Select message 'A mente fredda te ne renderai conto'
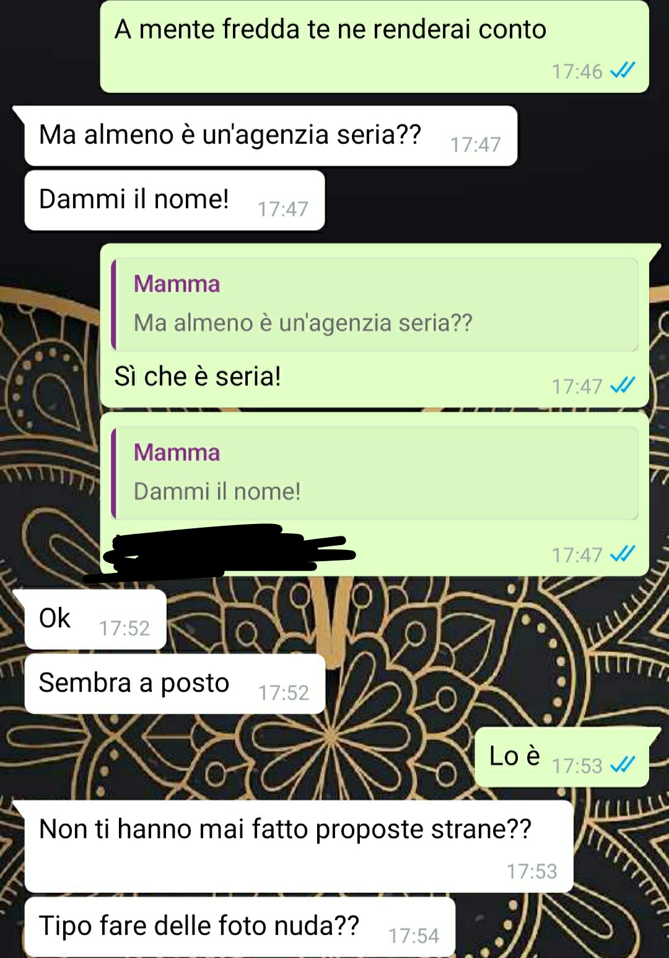Viewport: 669px width, 958px height. pyautogui.click(x=374, y=47)
